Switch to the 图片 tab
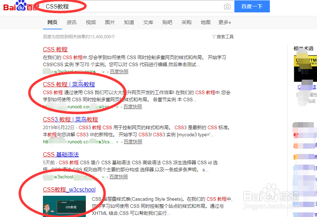317x217 pixels. click(110, 22)
